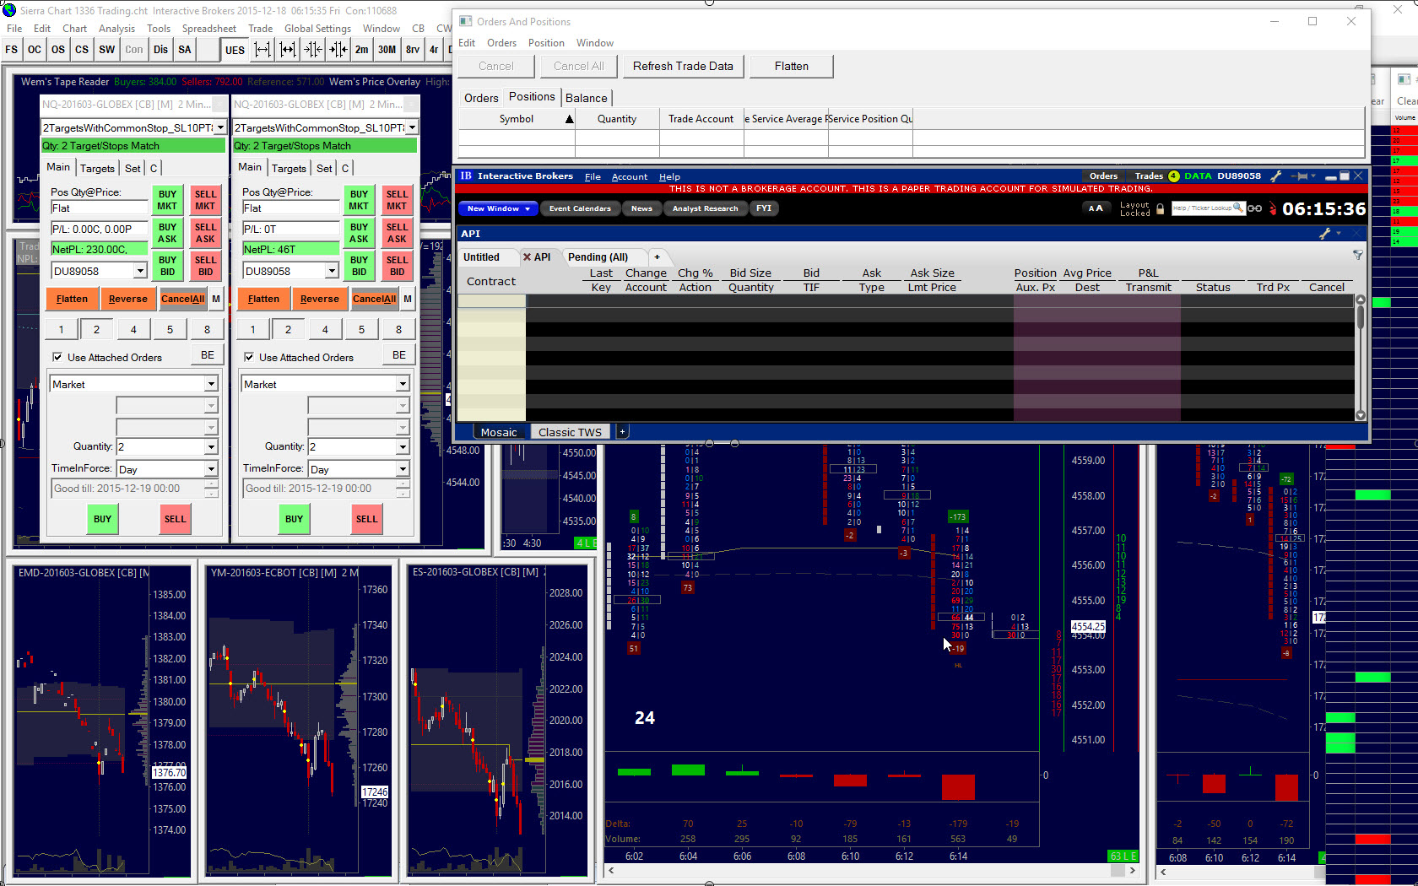1418x886 pixels.
Task: Open the Position menu in Orders And Positions
Action: [x=546, y=43]
